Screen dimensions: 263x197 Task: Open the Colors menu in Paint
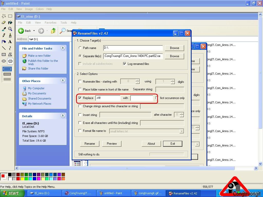point(40,9)
